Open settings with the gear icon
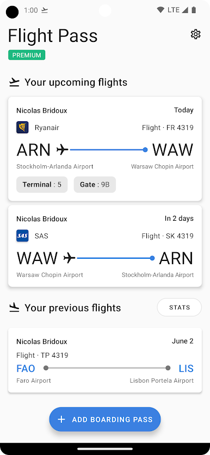The height and width of the screenshot is (455, 210). coord(195,34)
